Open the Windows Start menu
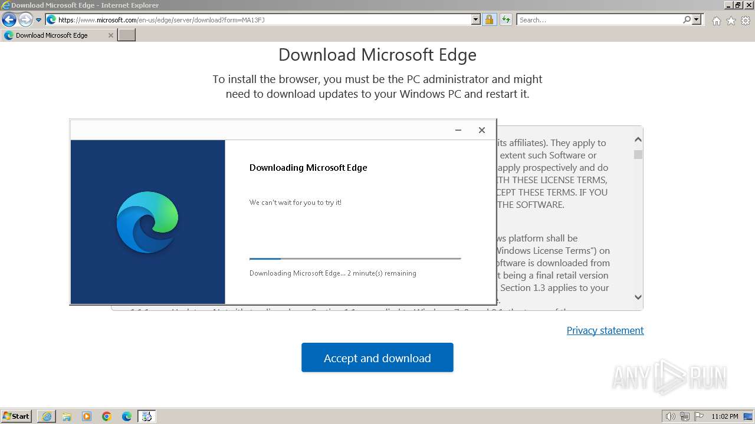This screenshot has height=424, width=755. pyautogui.click(x=17, y=416)
